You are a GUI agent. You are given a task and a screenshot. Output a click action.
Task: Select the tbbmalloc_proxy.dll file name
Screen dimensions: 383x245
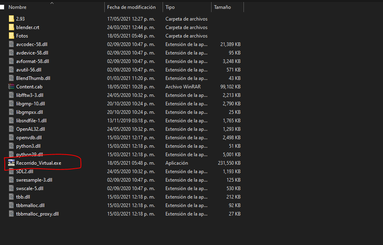pos(37,214)
